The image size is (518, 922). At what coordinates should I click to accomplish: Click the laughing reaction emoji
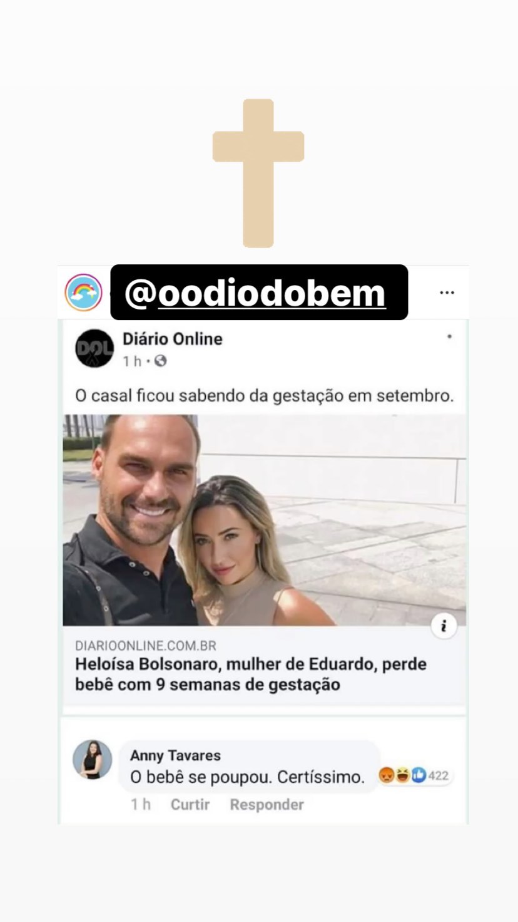pos(402,775)
